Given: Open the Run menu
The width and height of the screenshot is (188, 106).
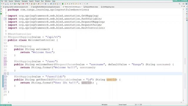Looking at the screenshot, I should tap(42, 1).
